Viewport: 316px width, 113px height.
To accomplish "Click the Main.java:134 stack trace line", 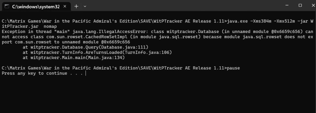I will pos(74,58).
